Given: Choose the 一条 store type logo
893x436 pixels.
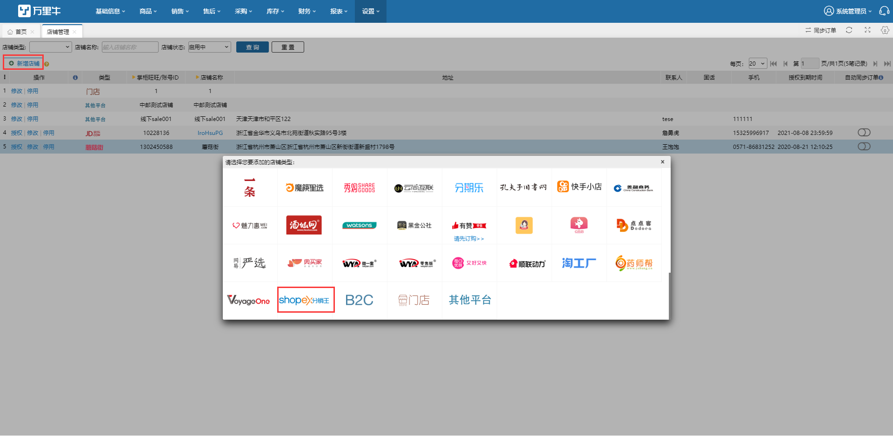Looking at the screenshot, I should click(250, 188).
